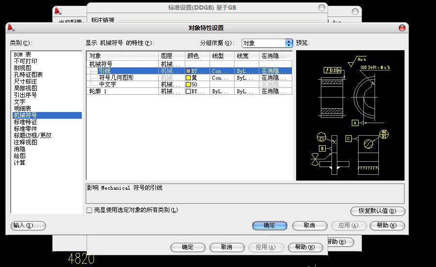Select 明细表 category

(23, 108)
